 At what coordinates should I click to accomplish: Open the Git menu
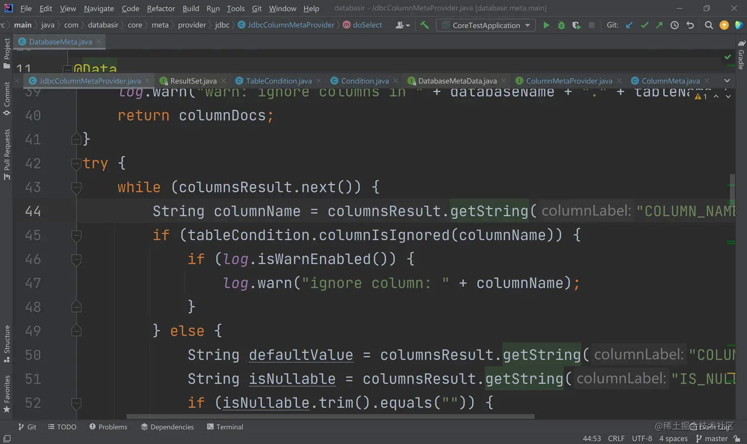pyautogui.click(x=256, y=8)
